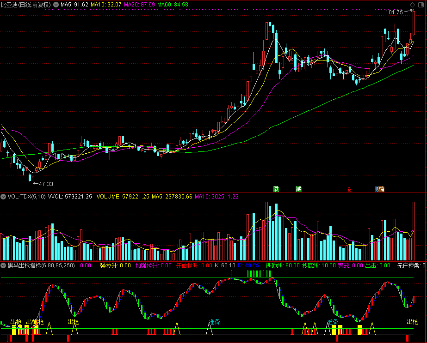Click the brown 榜 info marker
Screen dimensions: 427x343
point(382,189)
